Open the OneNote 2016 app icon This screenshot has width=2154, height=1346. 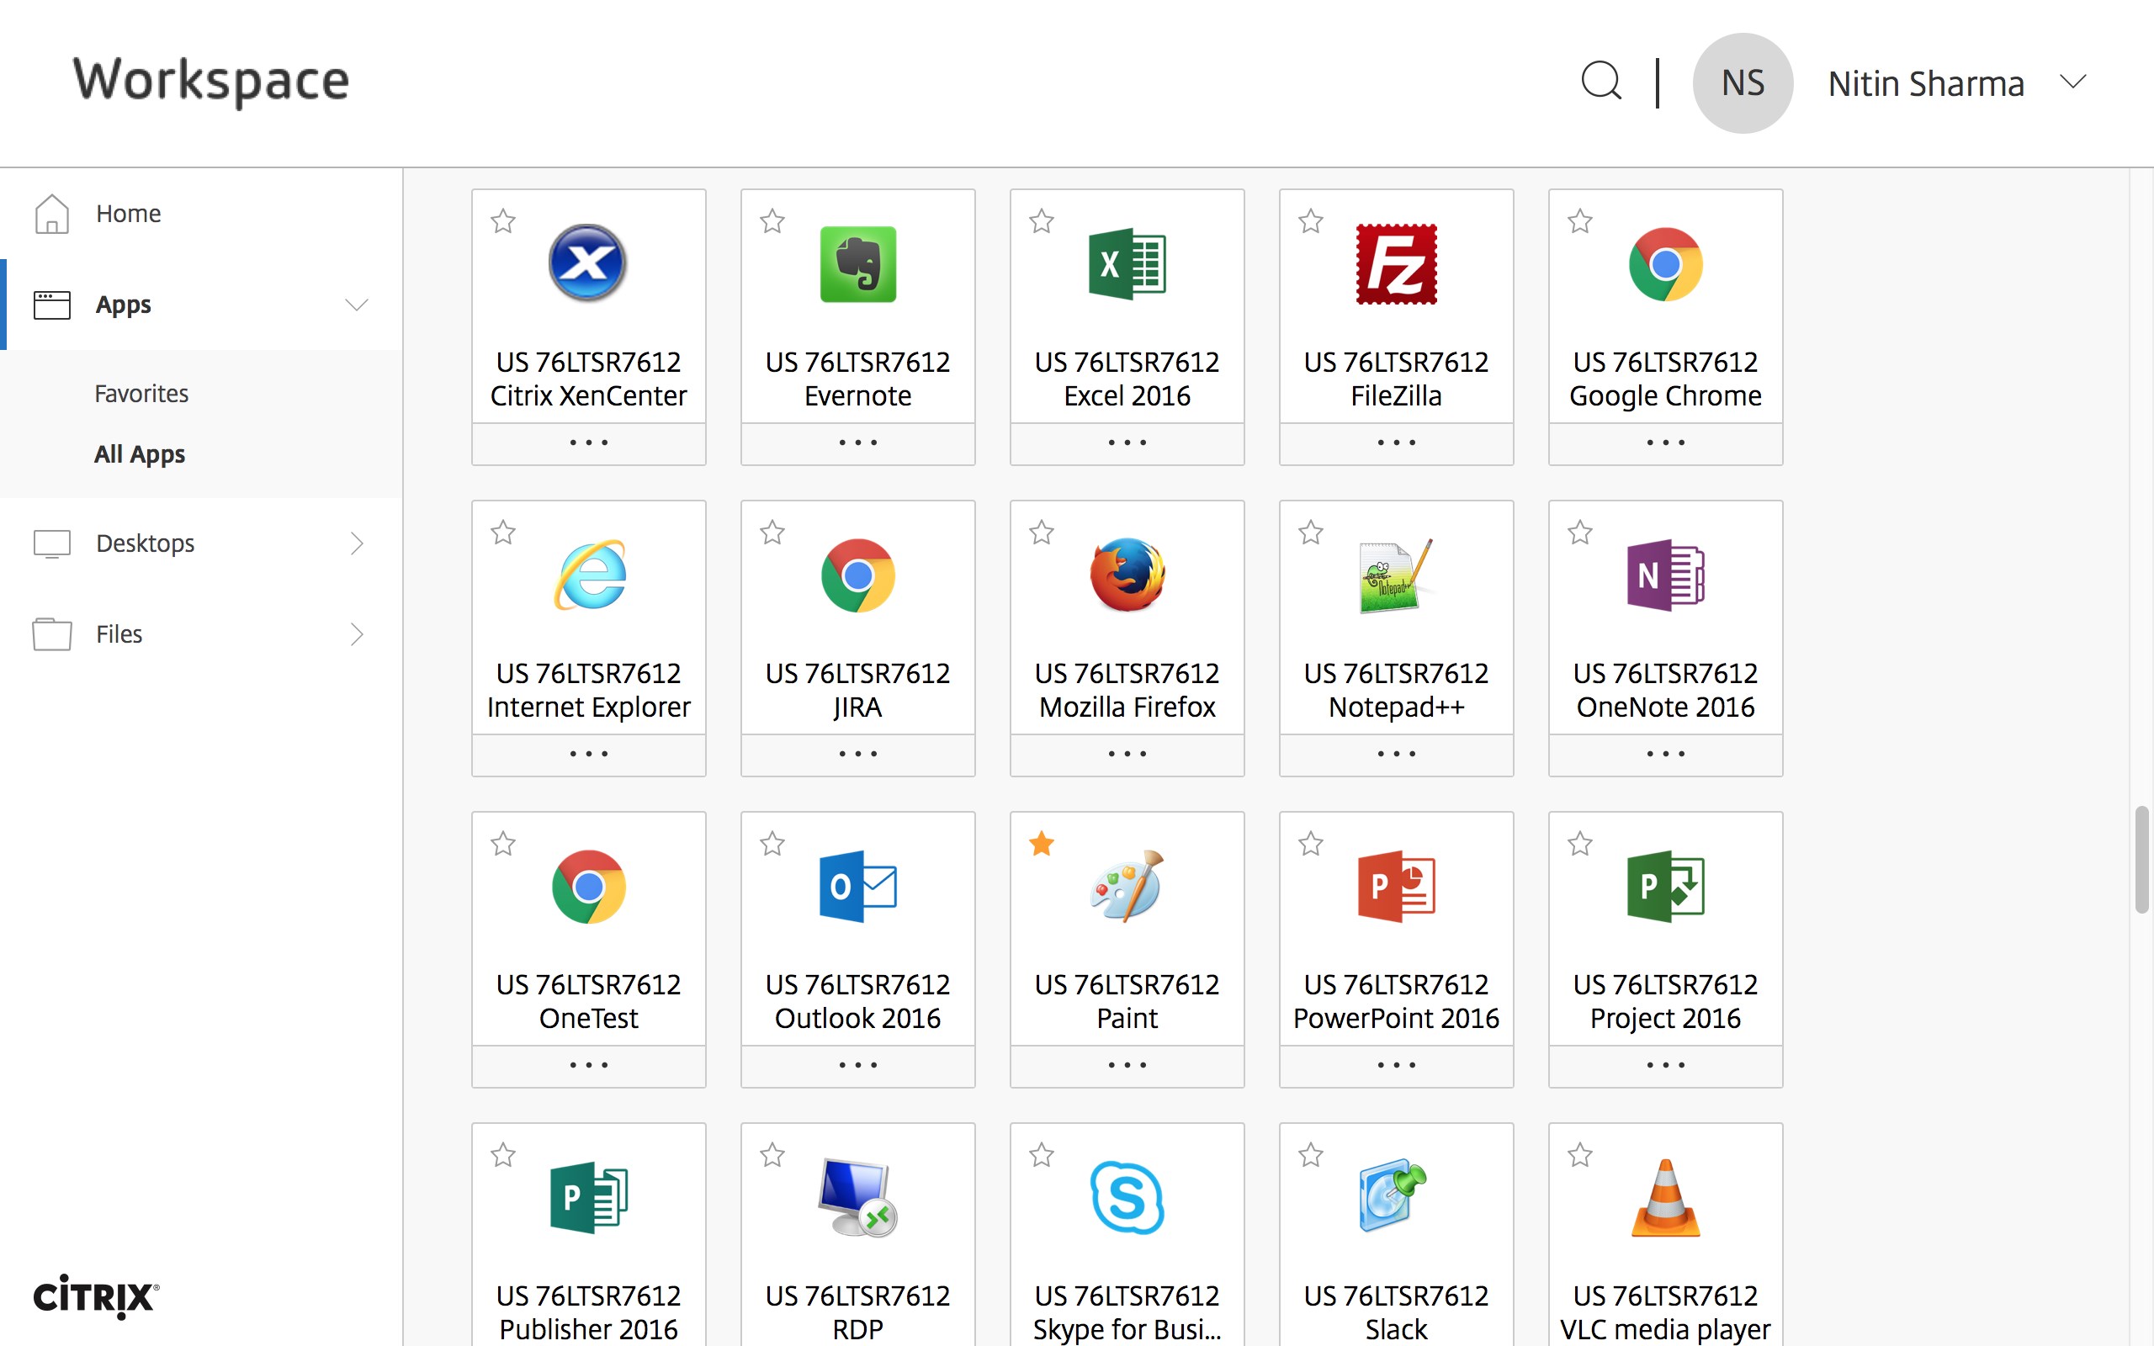coord(1664,575)
